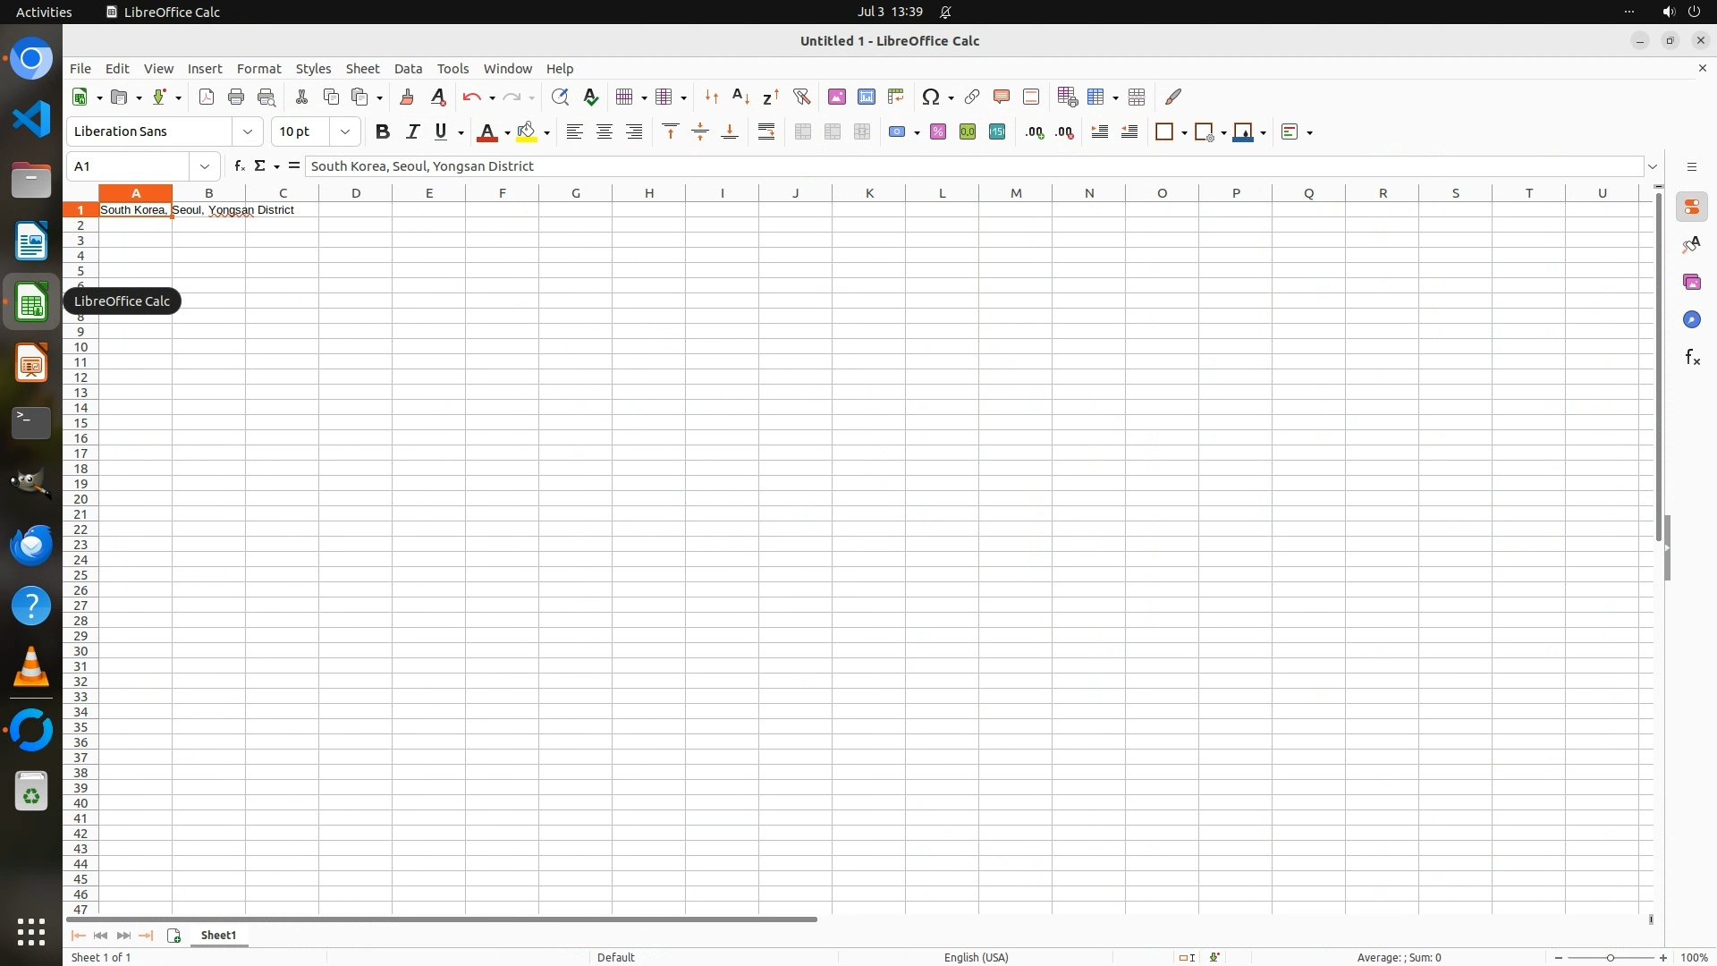Insert a chart using toolbar icon
The image size is (1717, 966).
(x=866, y=97)
